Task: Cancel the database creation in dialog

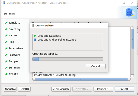Action: click(x=96, y=66)
